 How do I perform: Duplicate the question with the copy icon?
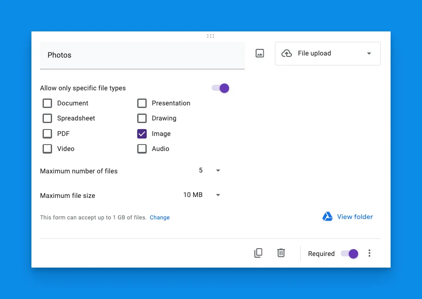click(x=258, y=253)
